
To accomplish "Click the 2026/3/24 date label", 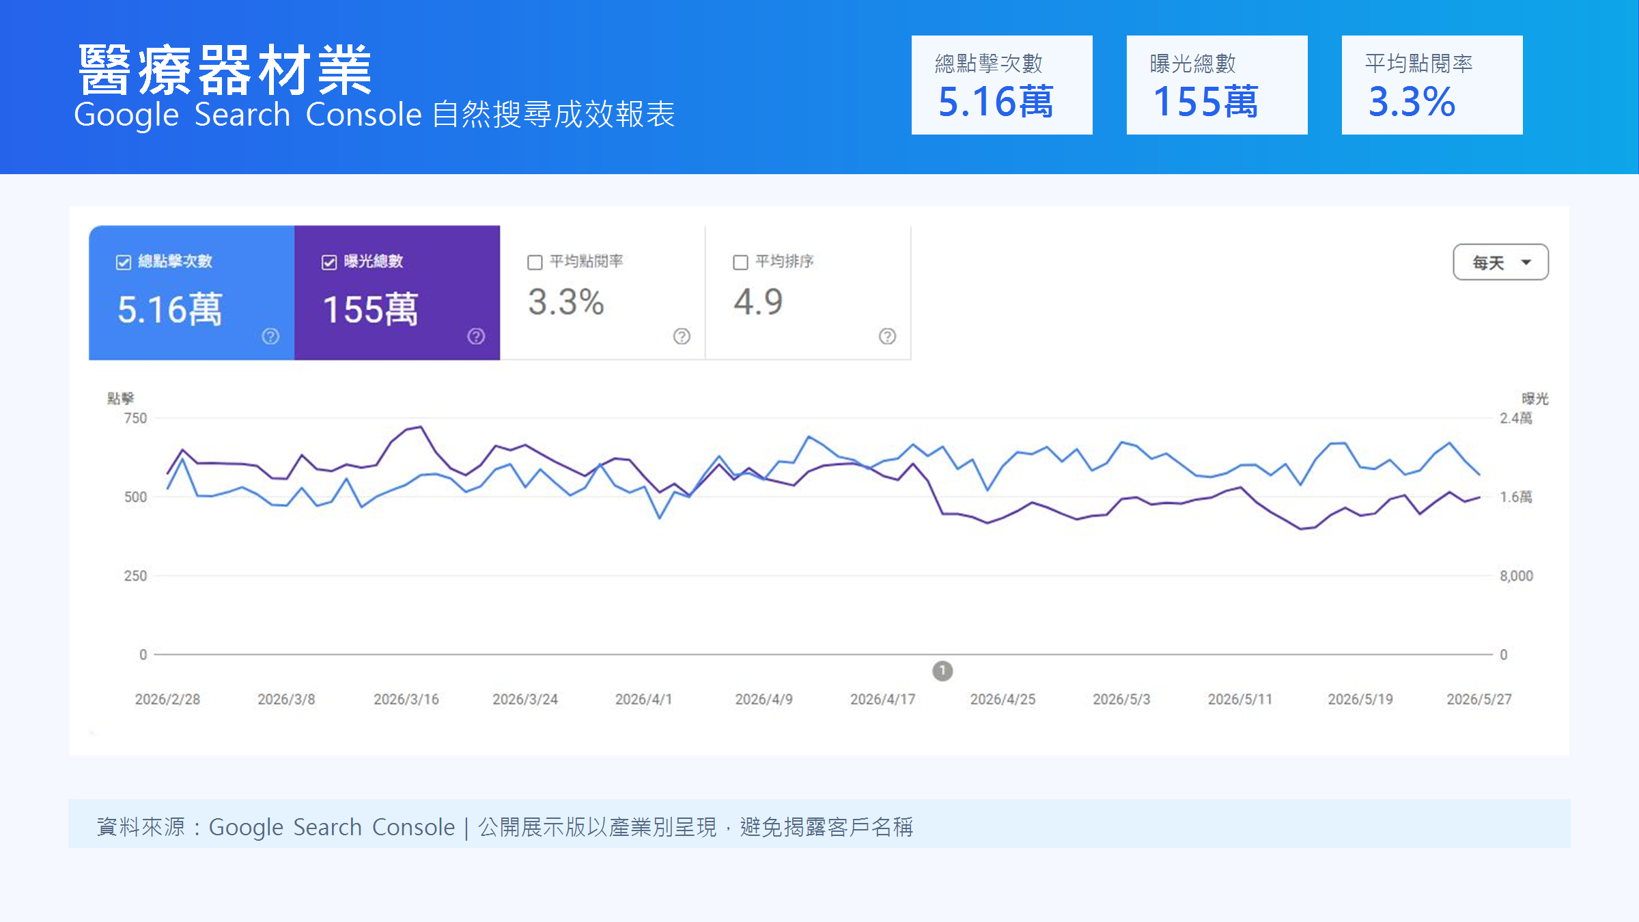I will 525,699.
